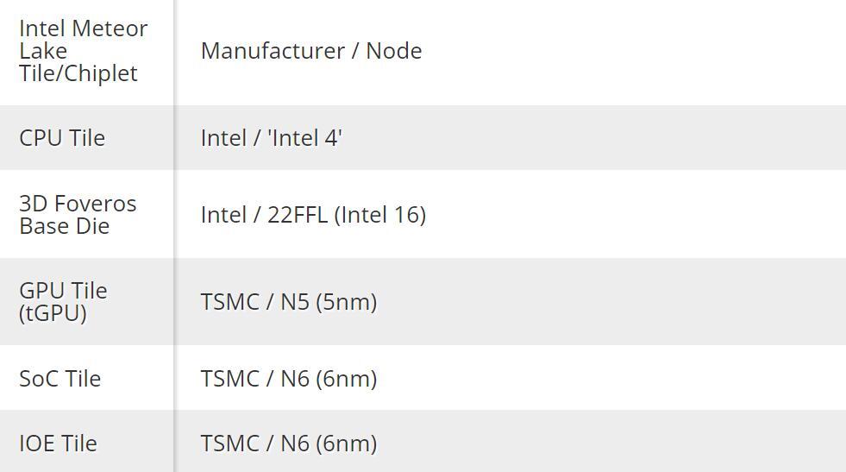Click the IOE Tile row's TSMC N6 value
The height and width of the screenshot is (472, 846).
click(x=289, y=444)
